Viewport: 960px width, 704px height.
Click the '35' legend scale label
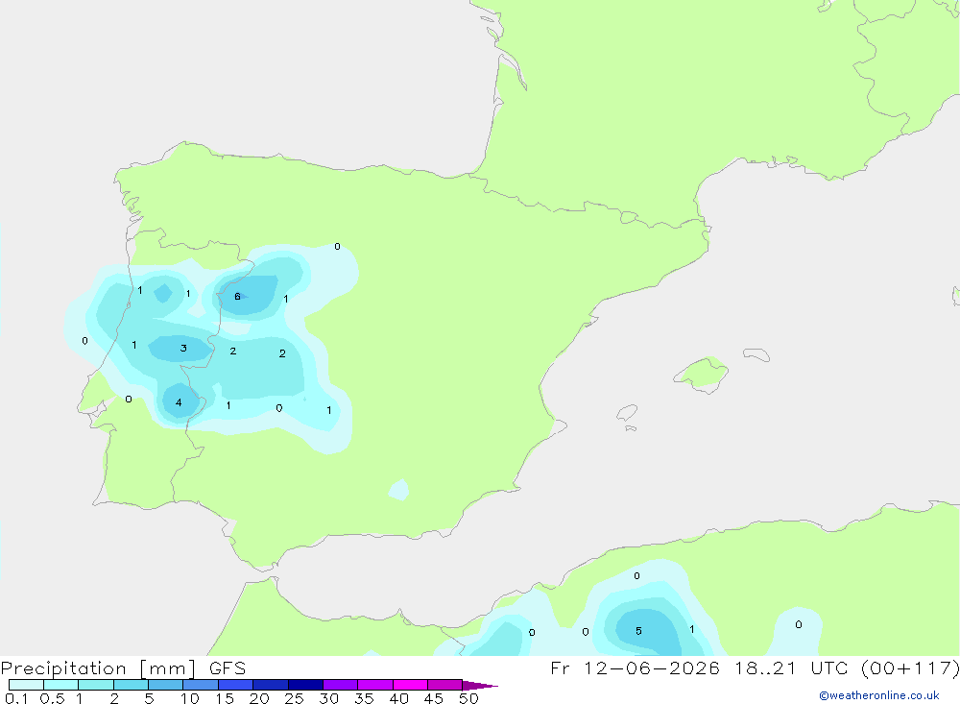364,698
